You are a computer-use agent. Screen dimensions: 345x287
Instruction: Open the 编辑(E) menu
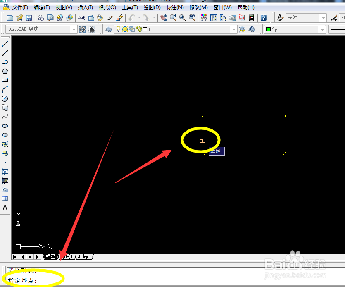pyautogui.click(x=42, y=7)
